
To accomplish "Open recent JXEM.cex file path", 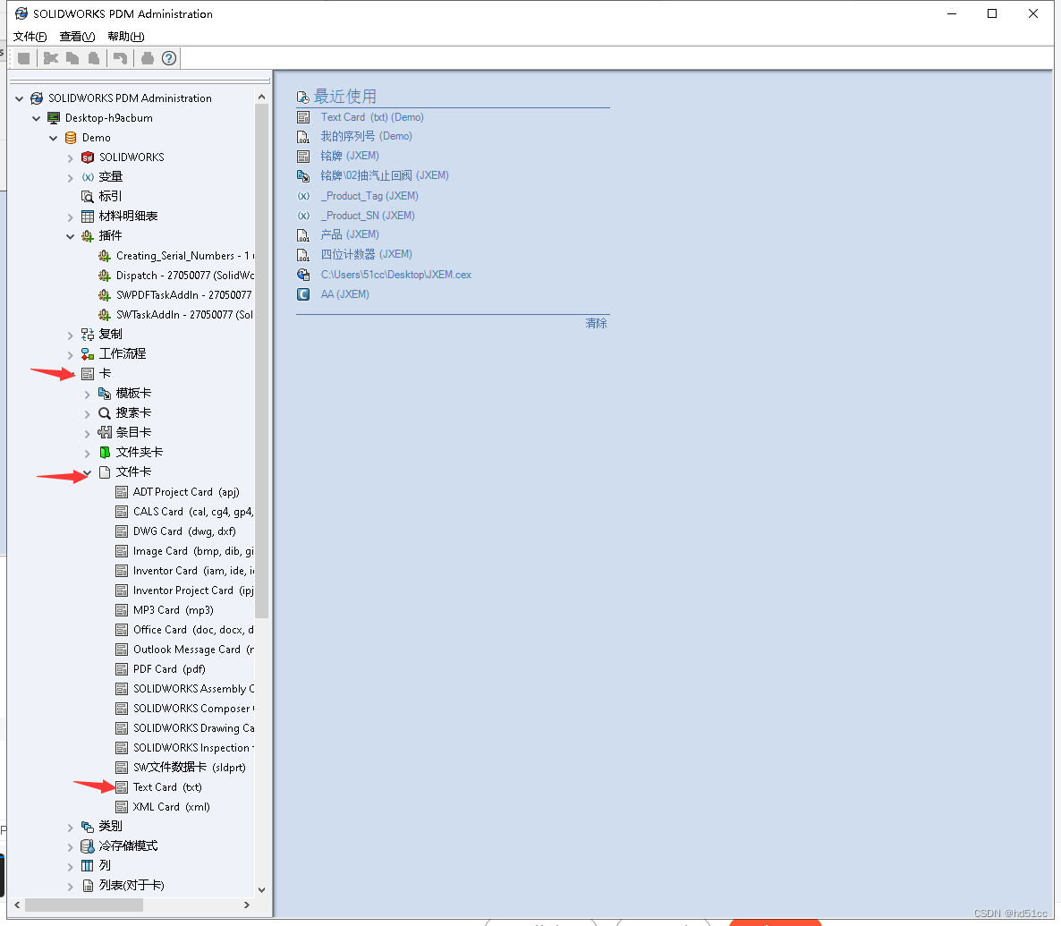I will point(395,275).
